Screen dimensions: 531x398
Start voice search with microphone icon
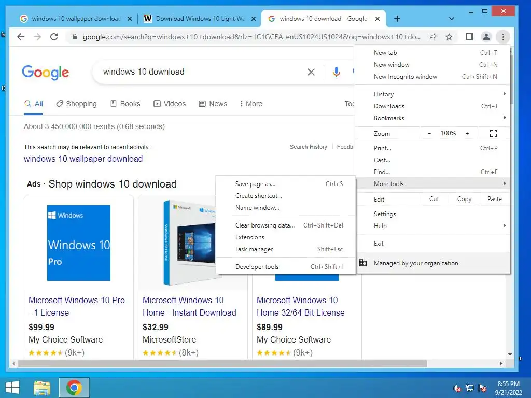coord(336,72)
